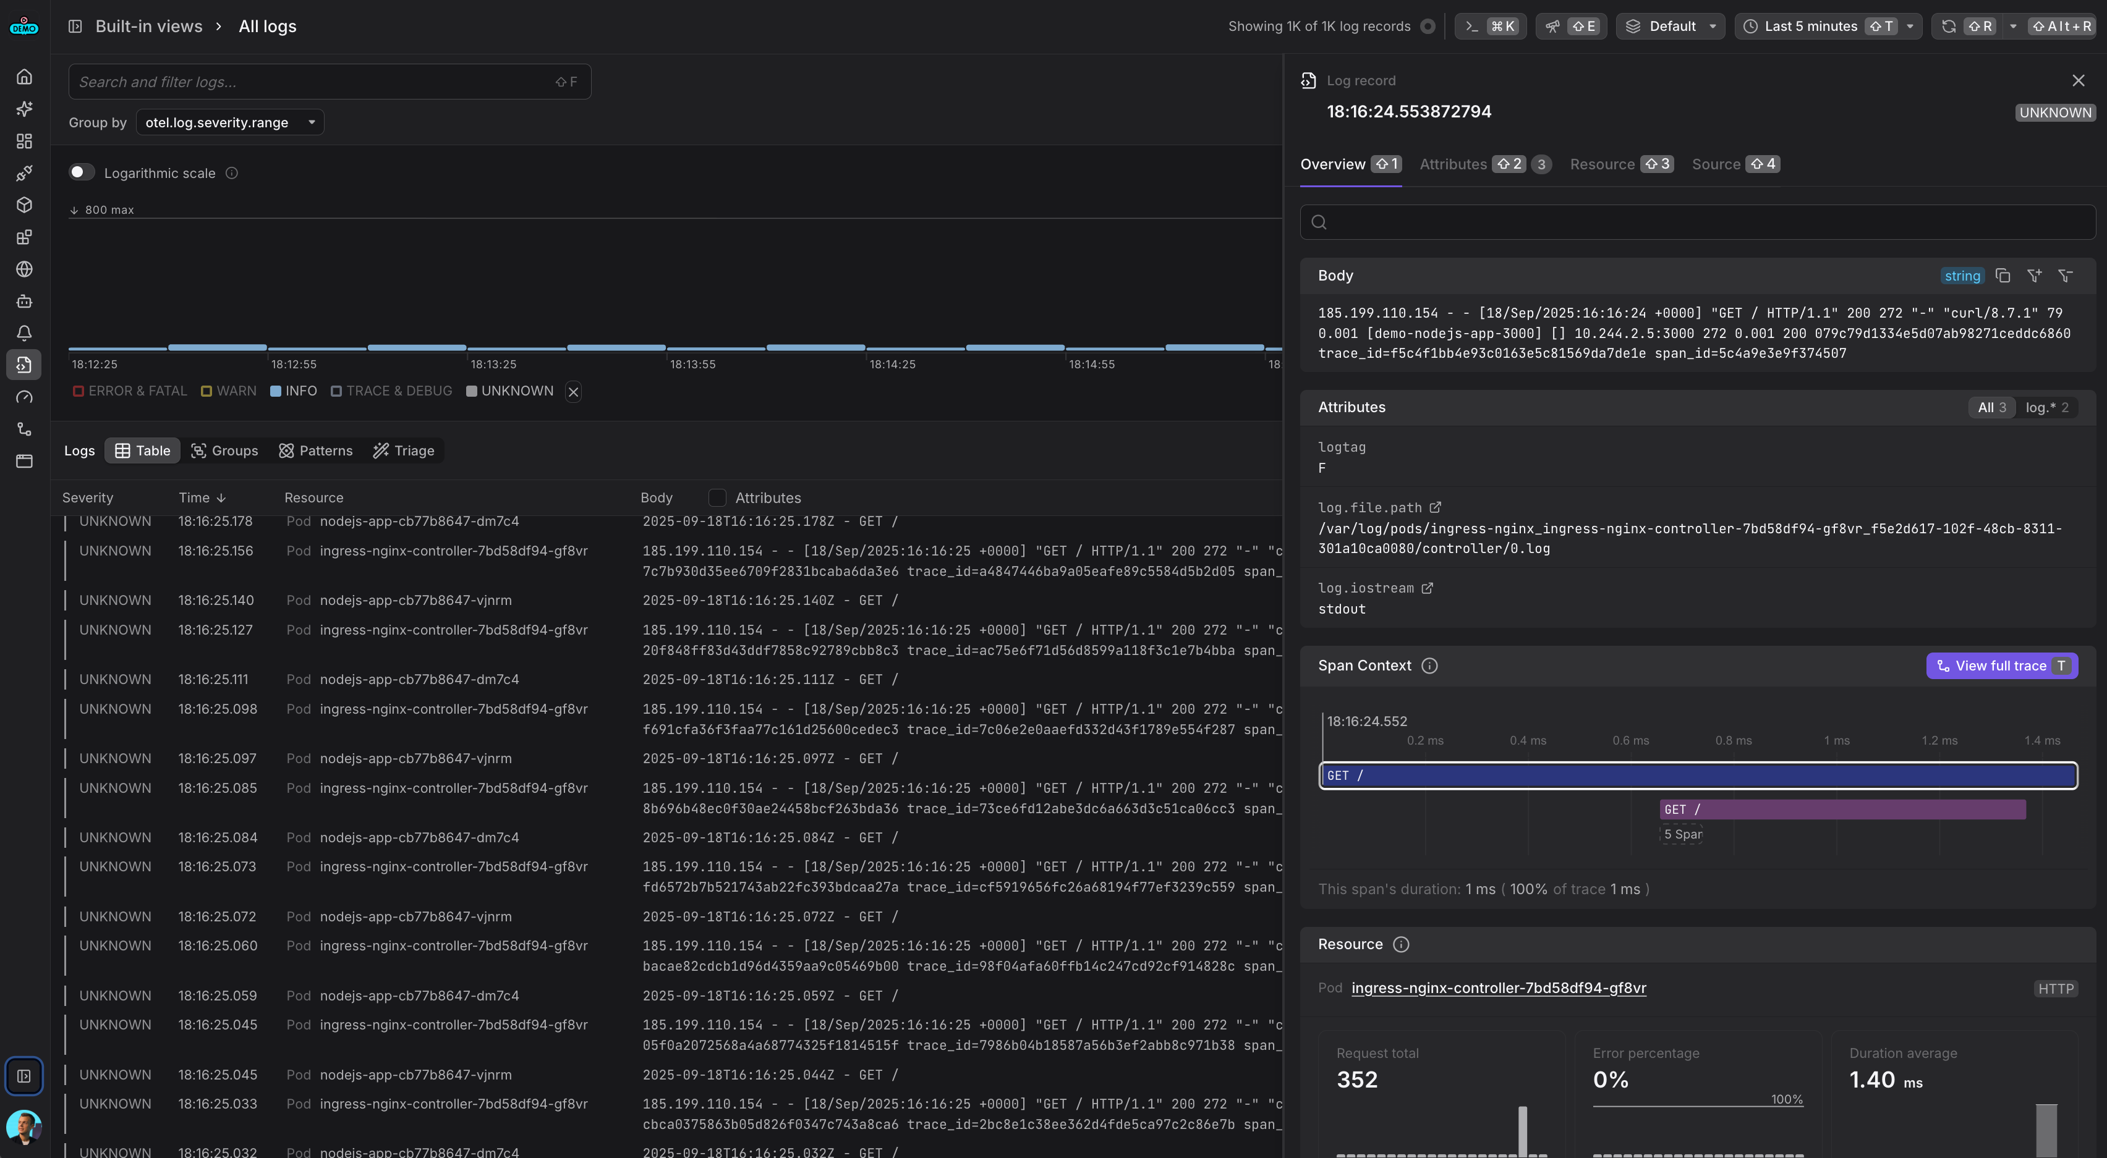
Task: Expand the 5 Spans collapsed group
Action: pyautogui.click(x=1682, y=834)
